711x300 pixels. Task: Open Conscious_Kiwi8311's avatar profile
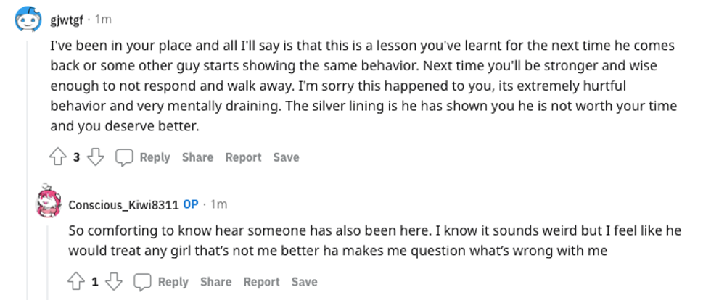pyautogui.click(x=49, y=202)
